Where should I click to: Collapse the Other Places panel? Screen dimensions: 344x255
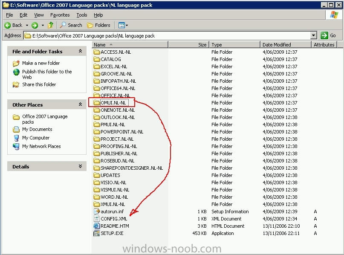[80, 104]
